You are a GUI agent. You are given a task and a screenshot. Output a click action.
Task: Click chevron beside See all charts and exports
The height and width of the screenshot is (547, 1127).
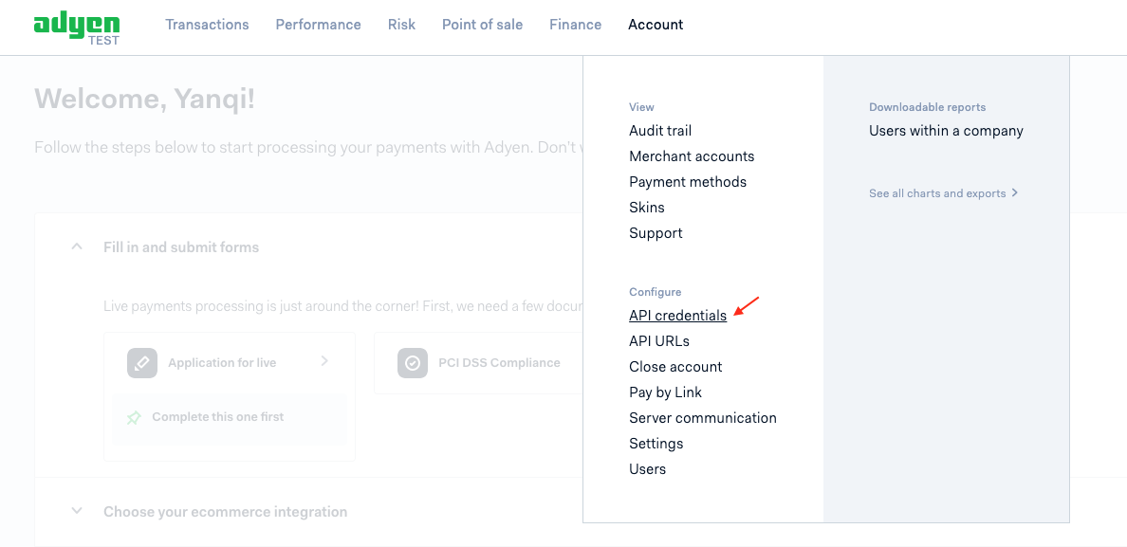point(1015,192)
